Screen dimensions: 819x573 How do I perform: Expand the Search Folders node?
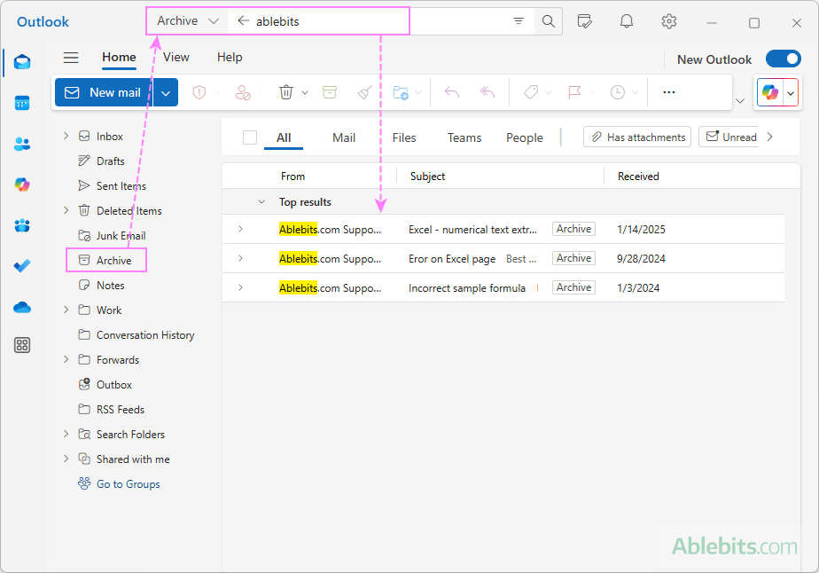tap(66, 434)
